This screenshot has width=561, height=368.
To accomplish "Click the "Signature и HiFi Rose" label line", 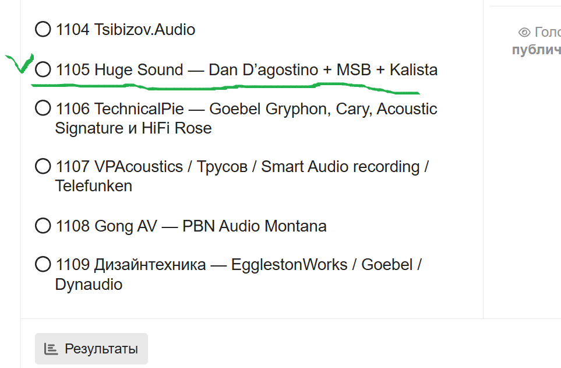I will [x=133, y=128].
